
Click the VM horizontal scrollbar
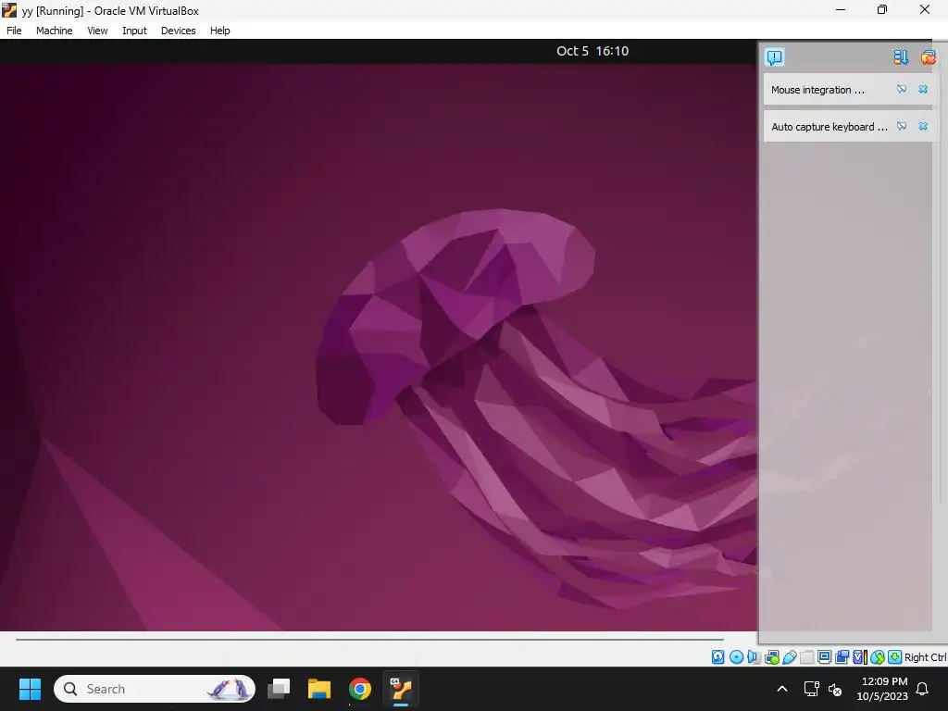coord(369,639)
